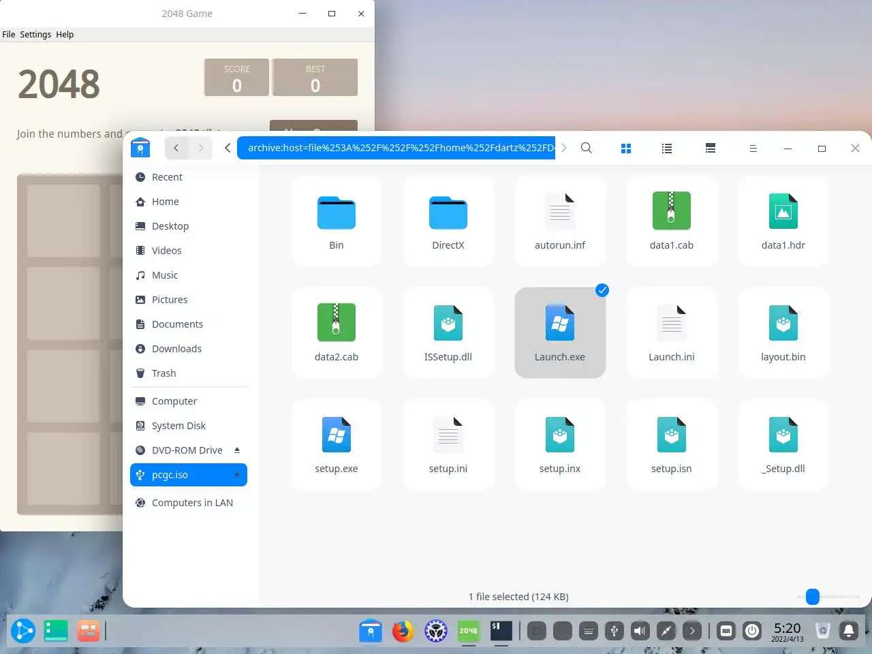Go to Documents in the sidebar
Viewport: 872px width, 654px height.
[188, 324]
